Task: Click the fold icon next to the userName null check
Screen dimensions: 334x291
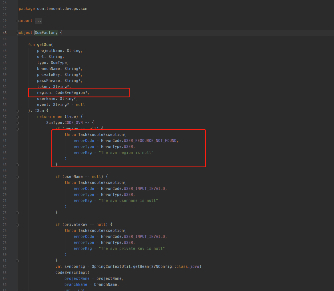Action: coord(17,176)
